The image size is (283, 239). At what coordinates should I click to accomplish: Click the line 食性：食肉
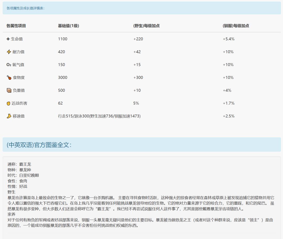pyautogui.click(x=17, y=181)
